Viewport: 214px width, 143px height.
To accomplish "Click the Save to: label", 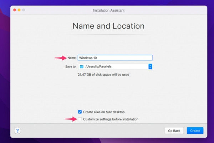I will click(71, 66).
